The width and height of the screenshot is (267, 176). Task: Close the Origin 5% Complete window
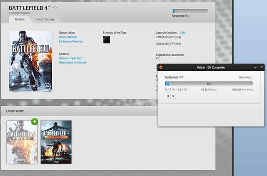262,67
